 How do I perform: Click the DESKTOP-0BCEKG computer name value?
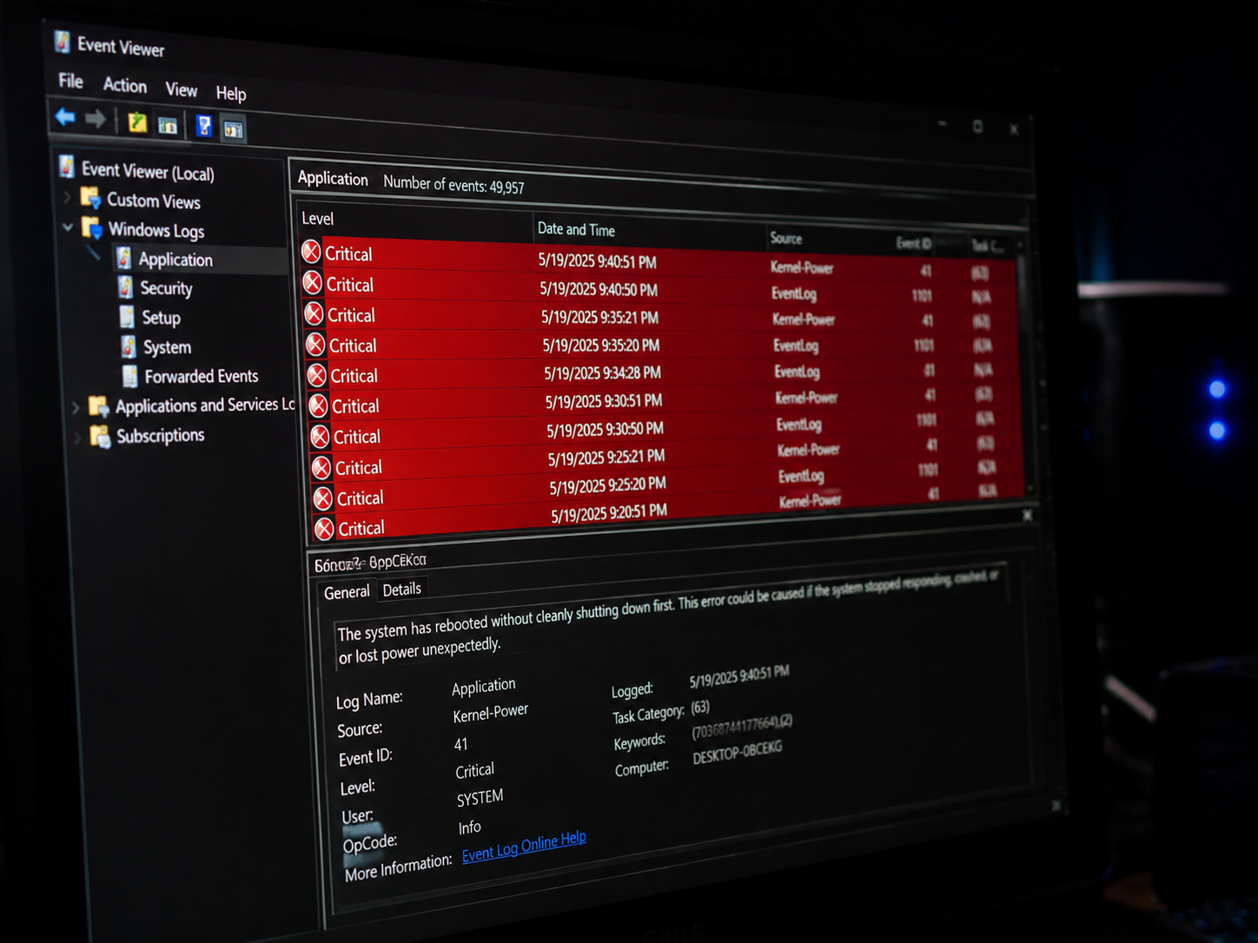click(738, 752)
